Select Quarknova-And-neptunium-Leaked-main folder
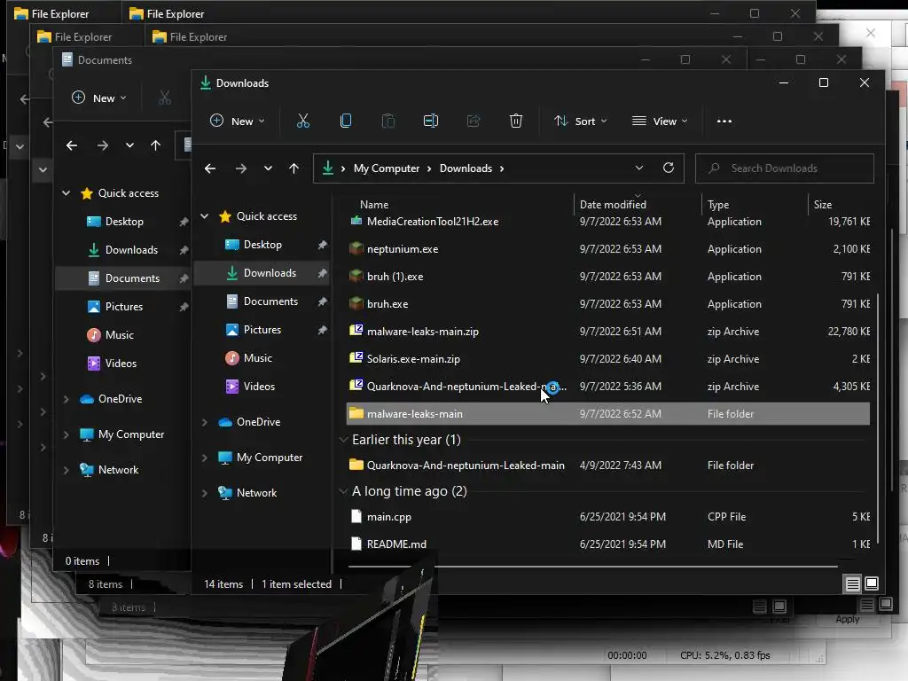This screenshot has width=908, height=681. tap(466, 465)
